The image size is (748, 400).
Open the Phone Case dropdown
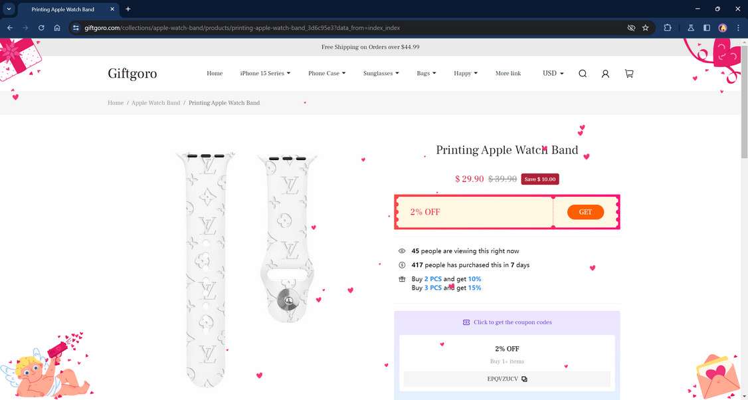click(326, 73)
